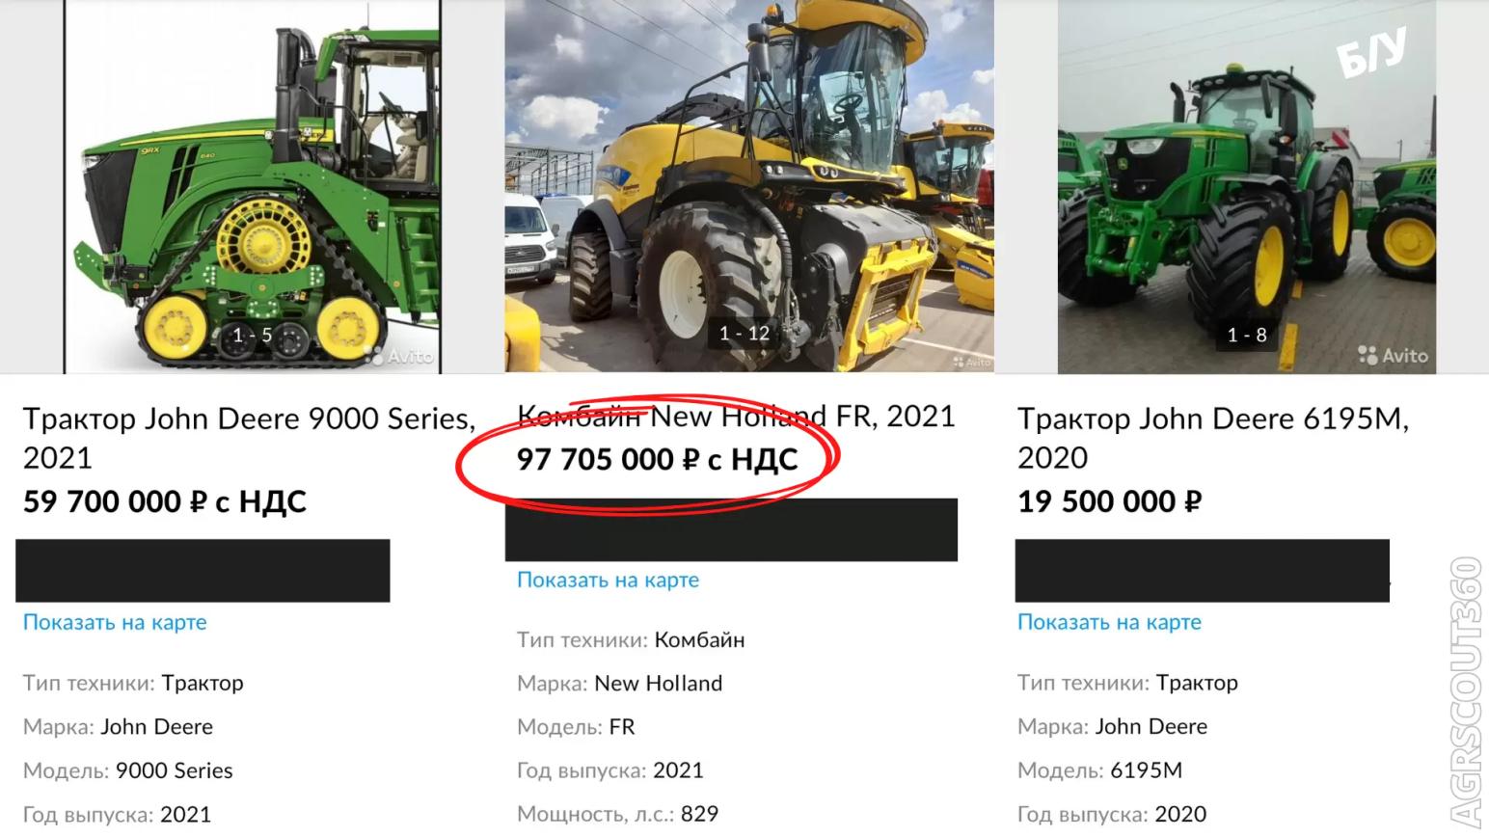Click the price 19 500 000 ₽
Viewport: 1489px width, 837px height.
coord(1110,501)
